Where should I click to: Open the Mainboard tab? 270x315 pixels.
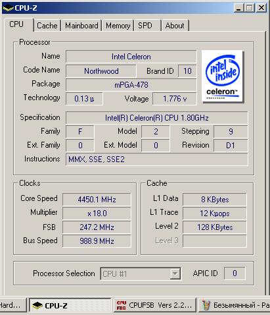81,26
